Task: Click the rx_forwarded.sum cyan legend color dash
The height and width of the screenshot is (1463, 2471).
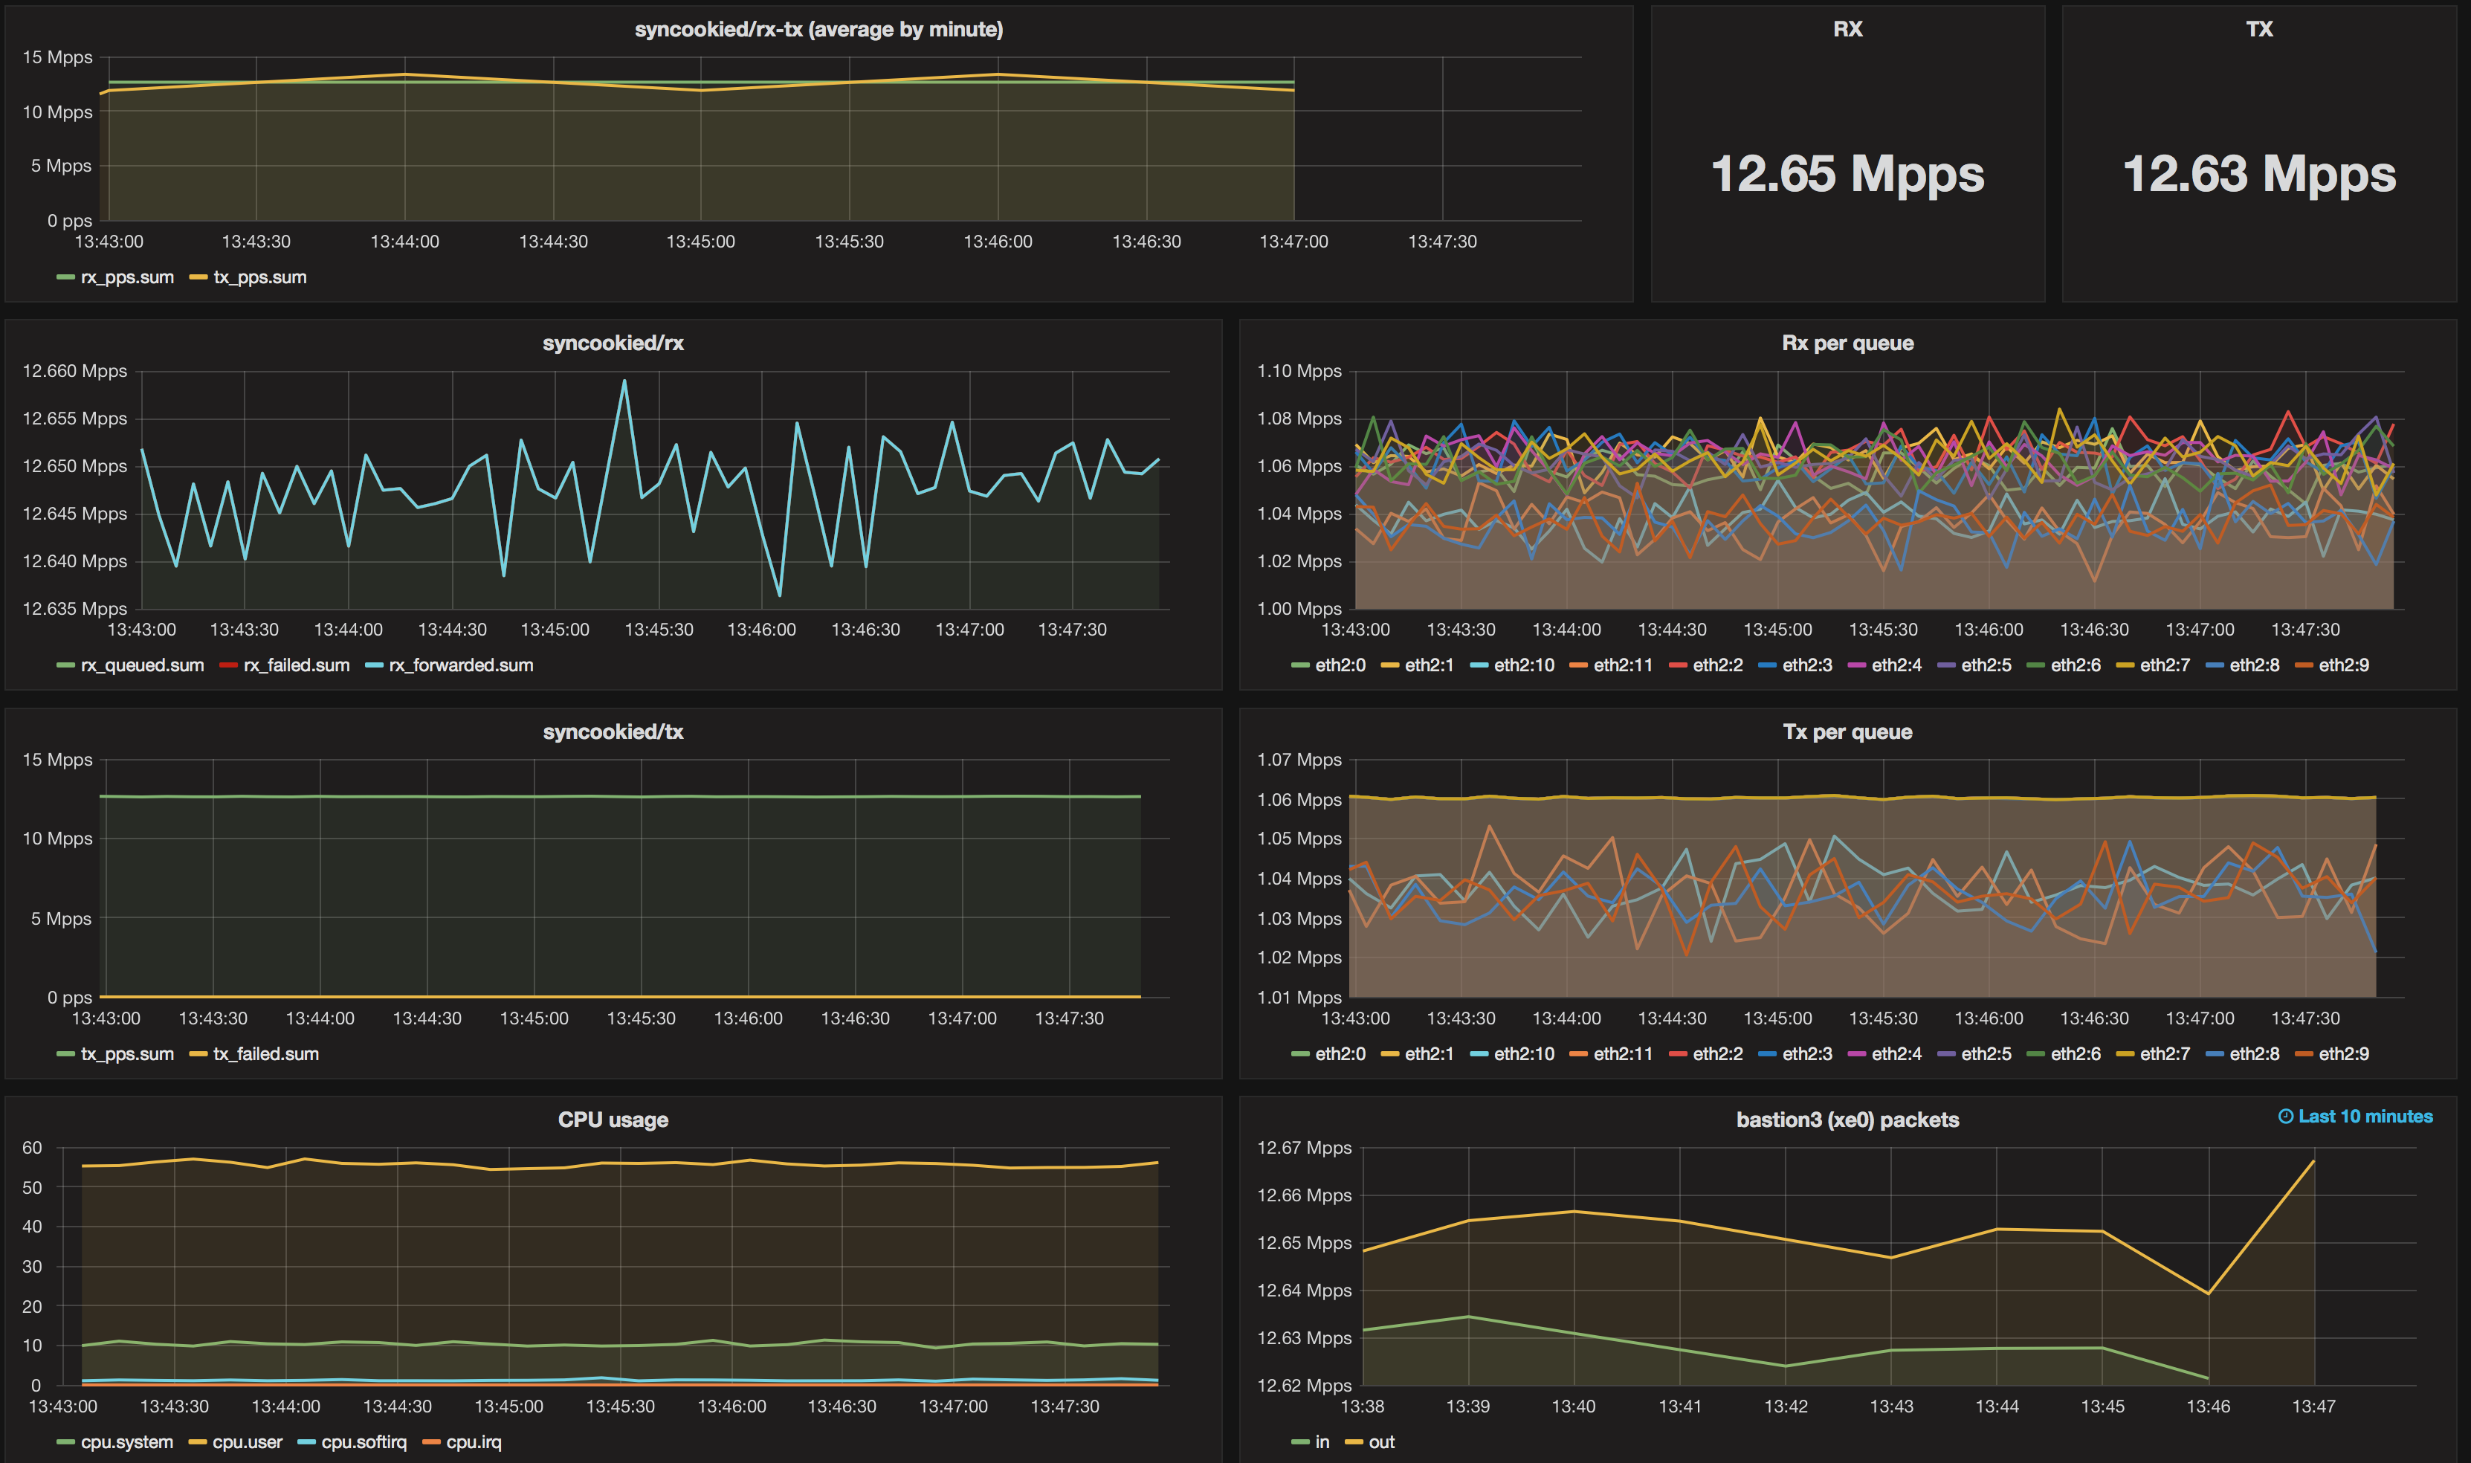Action: 374,665
